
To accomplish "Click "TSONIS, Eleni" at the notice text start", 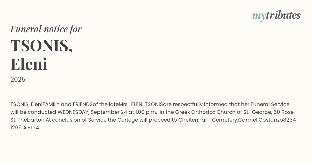I will (x=26, y=105).
